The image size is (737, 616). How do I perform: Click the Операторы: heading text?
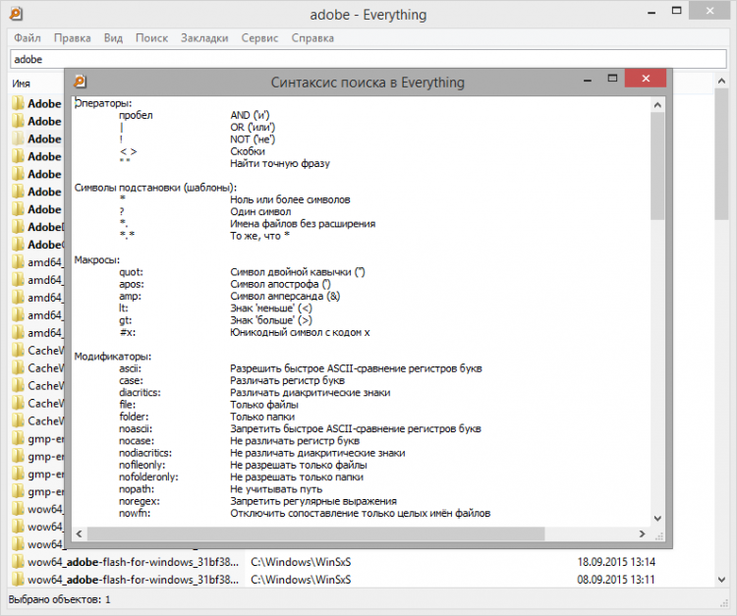pos(103,103)
